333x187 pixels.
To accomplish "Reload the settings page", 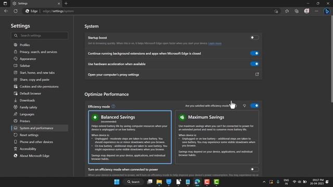I will 16,11.
